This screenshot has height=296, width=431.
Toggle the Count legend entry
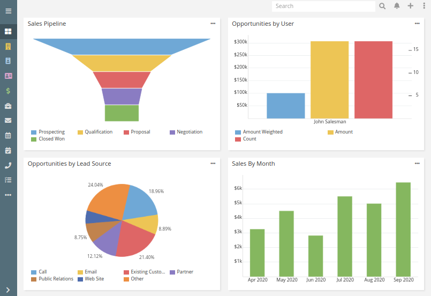pos(245,139)
